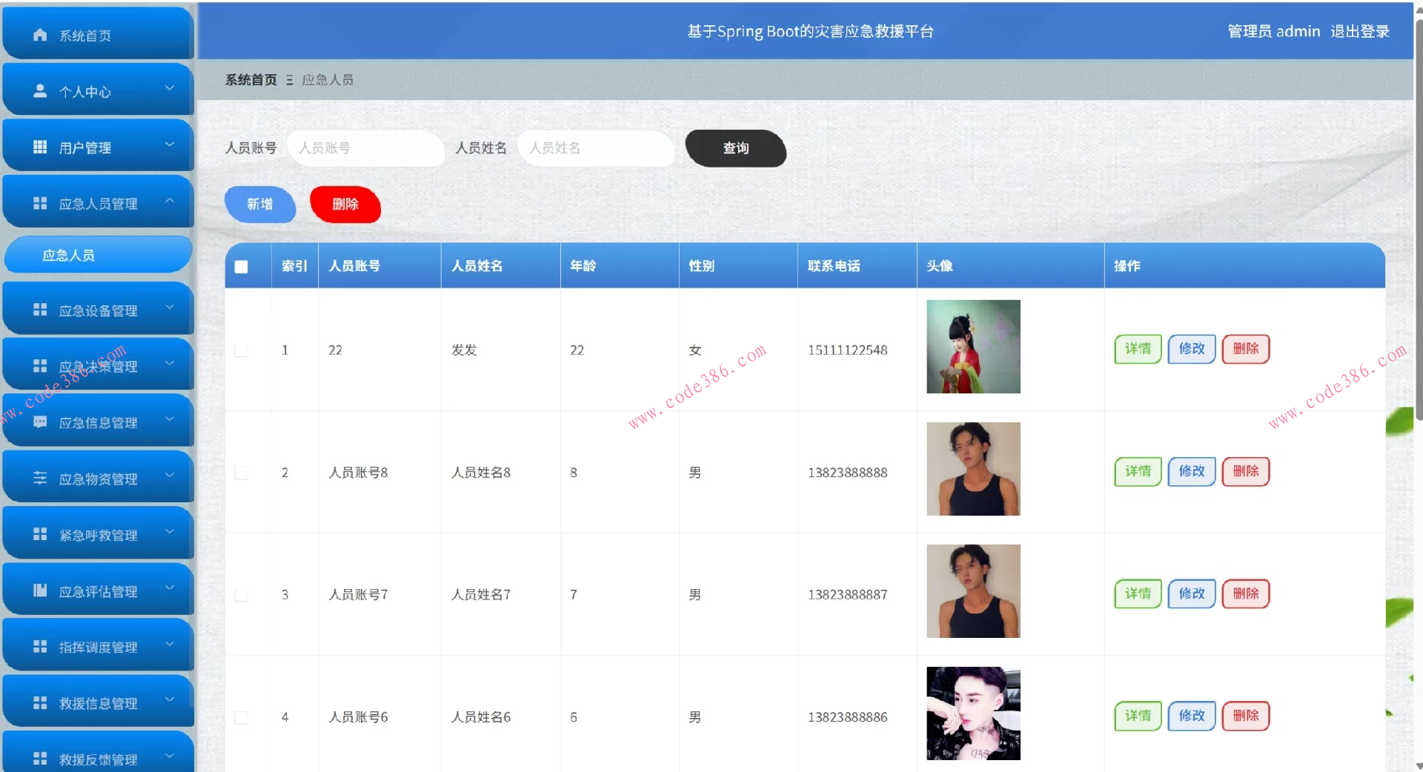Toggle the select-all checkbox in the table header
The width and height of the screenshot is (1423, 772).
(x=240, y=266)
